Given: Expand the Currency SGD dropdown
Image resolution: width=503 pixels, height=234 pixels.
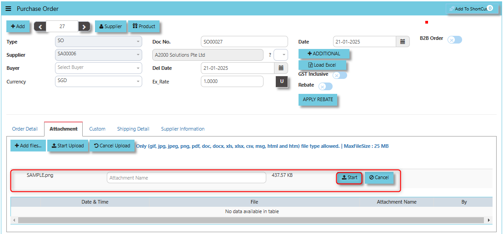Looking at the screenshot, I should click(98, 81).
